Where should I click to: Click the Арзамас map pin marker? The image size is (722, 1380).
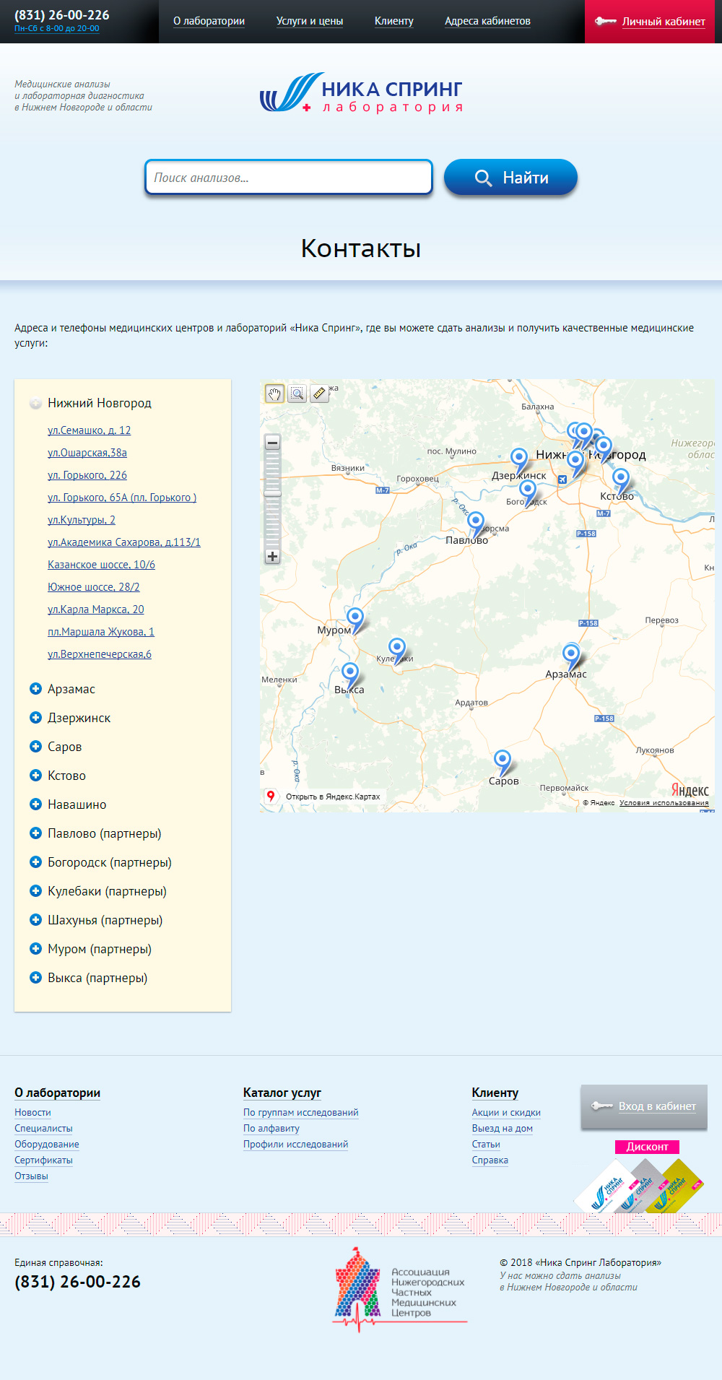pyautogui.click(x=571, y=654)
